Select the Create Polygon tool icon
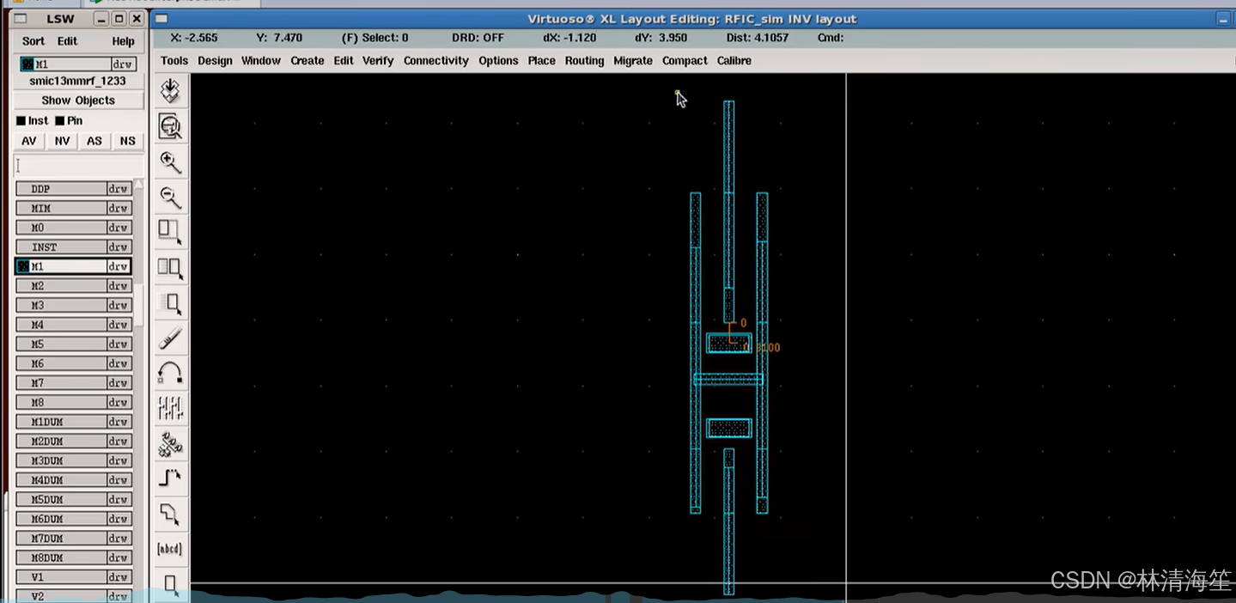1236x603 pixels. point(171,514)
